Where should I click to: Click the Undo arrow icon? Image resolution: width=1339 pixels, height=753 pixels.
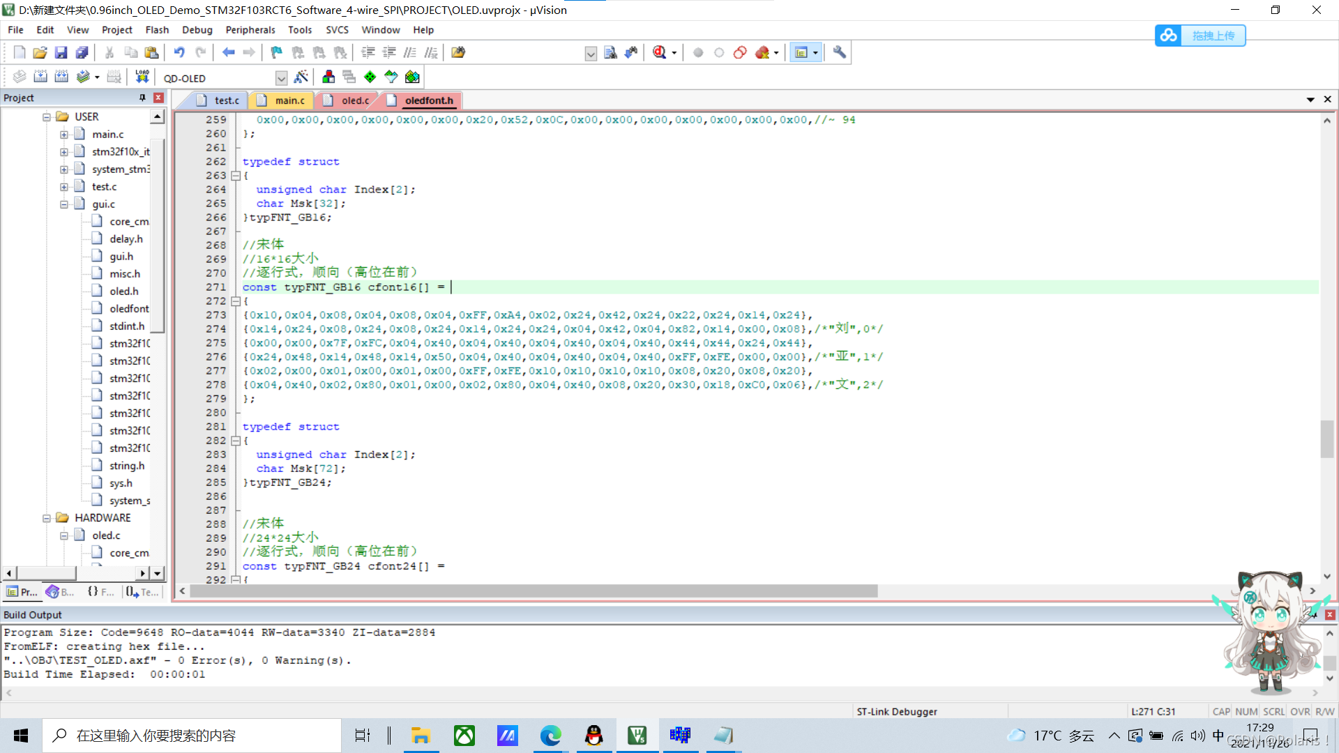tap(179, 52)
